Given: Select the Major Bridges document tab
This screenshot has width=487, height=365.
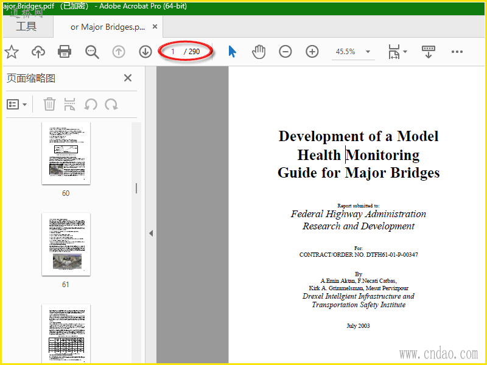Looking at the screenshot, I should (107, 27).
